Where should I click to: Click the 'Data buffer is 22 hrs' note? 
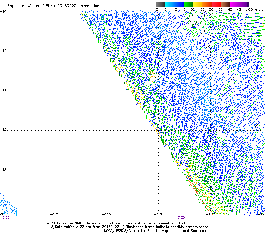[130, 227]
